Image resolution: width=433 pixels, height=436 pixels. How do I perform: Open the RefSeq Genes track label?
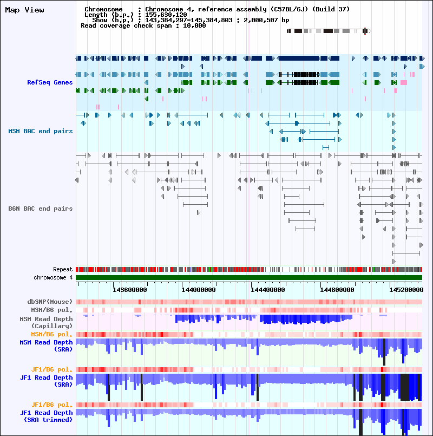pyautogui.click(x=50, y=82)
